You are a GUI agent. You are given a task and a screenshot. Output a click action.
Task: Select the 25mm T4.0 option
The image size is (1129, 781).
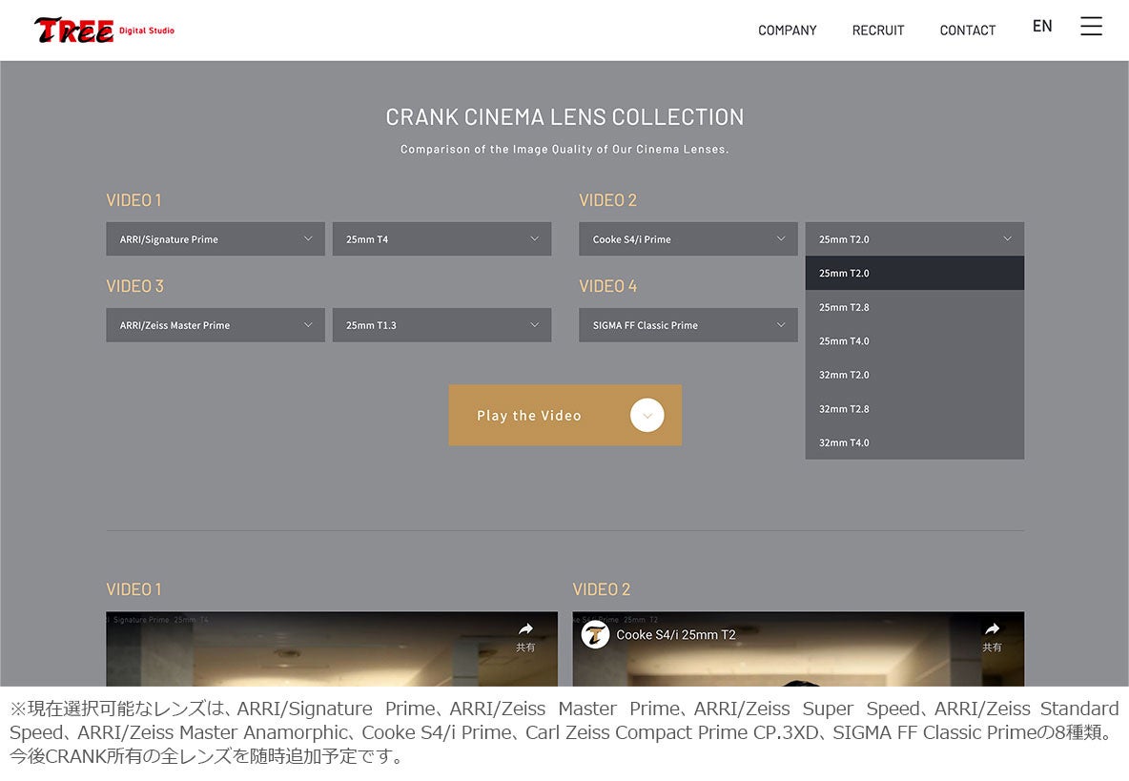pyautogui.click(x=914, y=341)
